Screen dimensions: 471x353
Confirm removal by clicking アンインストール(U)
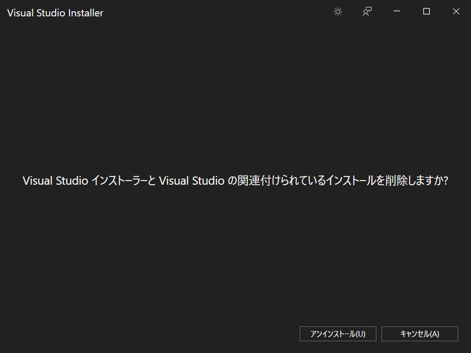click(x=338, y=334)
